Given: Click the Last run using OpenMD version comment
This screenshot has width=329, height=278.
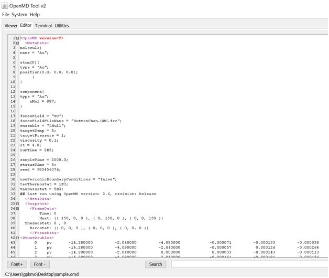Looking at the screenshot, I should point(88,194).
